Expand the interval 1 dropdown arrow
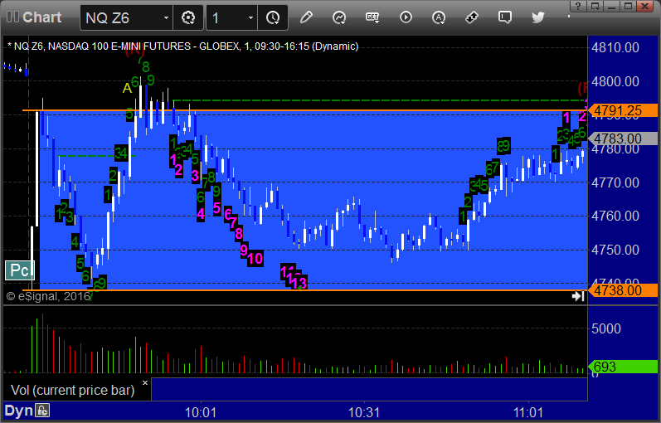The height and width of the screenshot is (423, 661). pos(250,17)
